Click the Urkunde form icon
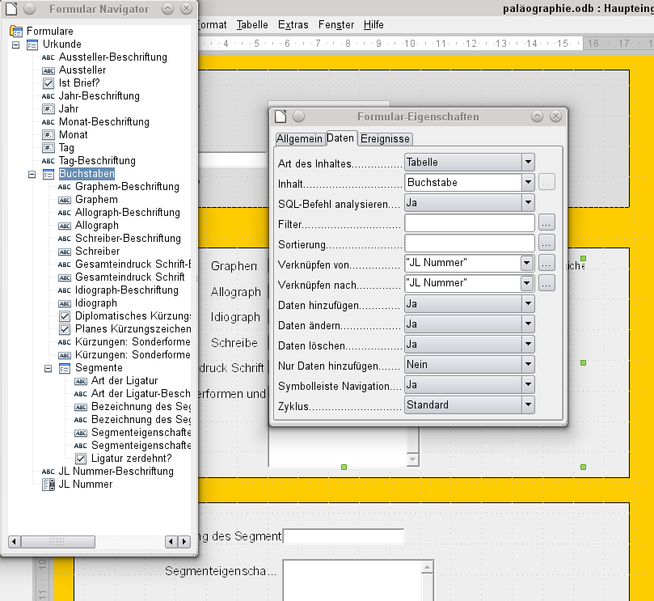The height and width of the screenshot is (601, 654). pos(32,44)
